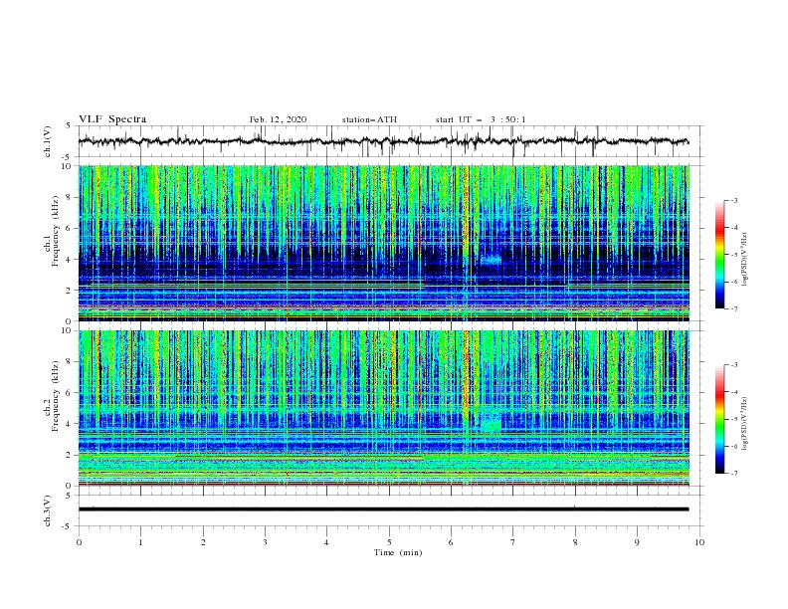The width and height of the screenshot is (788, 609).
Task: Click the "9" minute tick label
Action: pyautogui.click(x=637, y=542)
